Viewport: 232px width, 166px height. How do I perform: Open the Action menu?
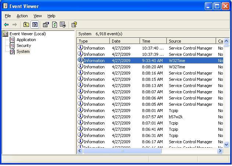pos(22,16)
